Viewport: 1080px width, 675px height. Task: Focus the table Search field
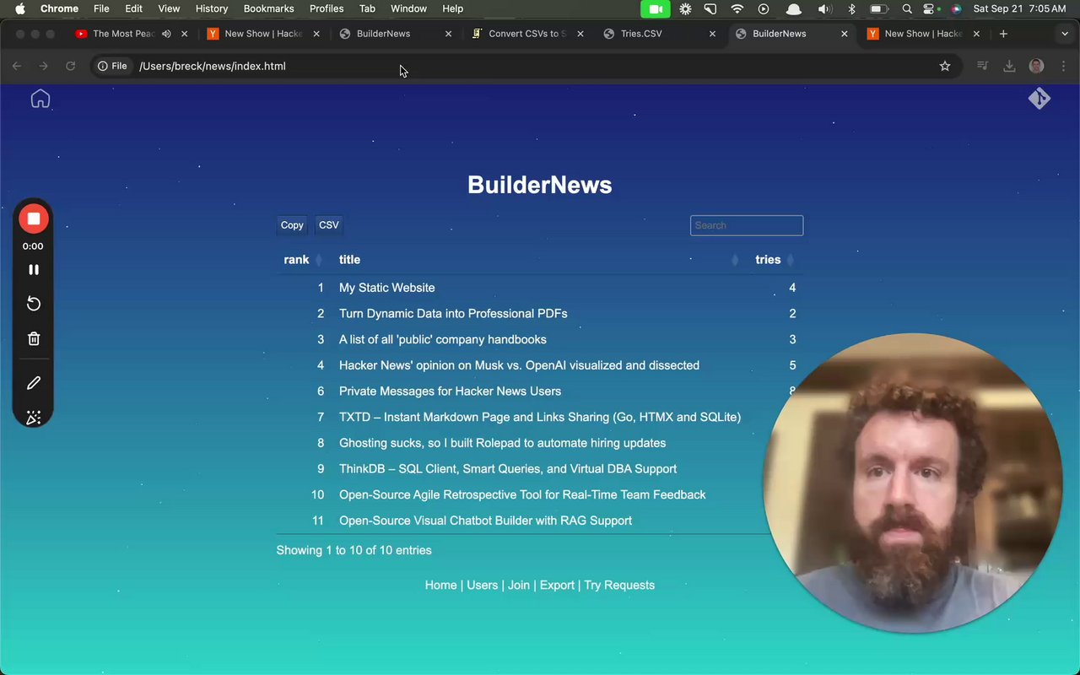(747, 225)
